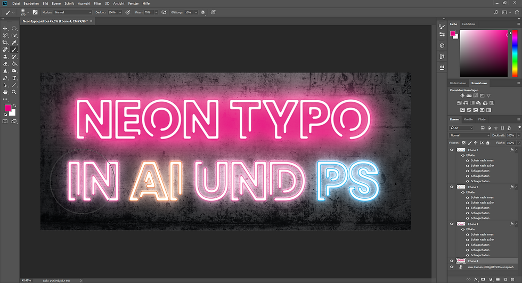
Task: Select the Horizontal Type tool
Action: pyautogui.click(x=14, y=78)
